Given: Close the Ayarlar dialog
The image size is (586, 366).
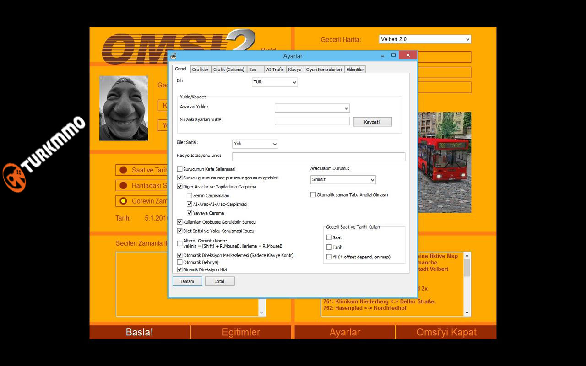Looking at the screenshot, I should tap(407, 55).
